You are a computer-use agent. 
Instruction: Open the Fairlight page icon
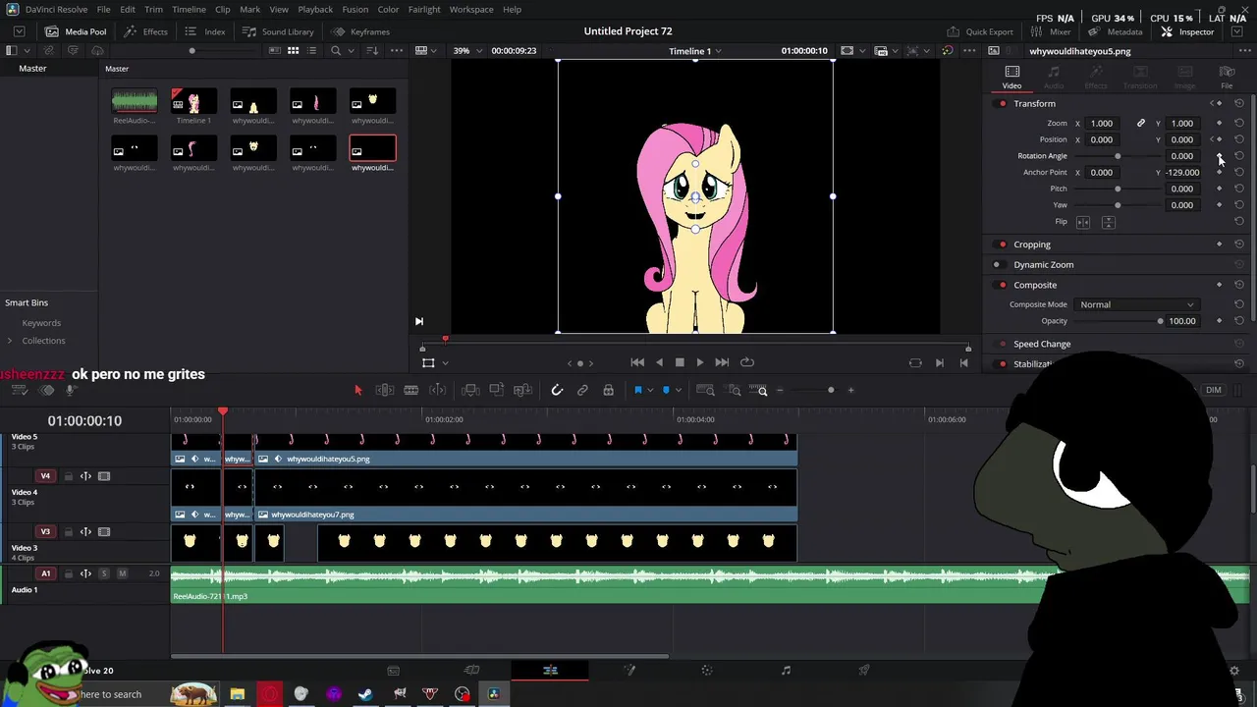786,670
